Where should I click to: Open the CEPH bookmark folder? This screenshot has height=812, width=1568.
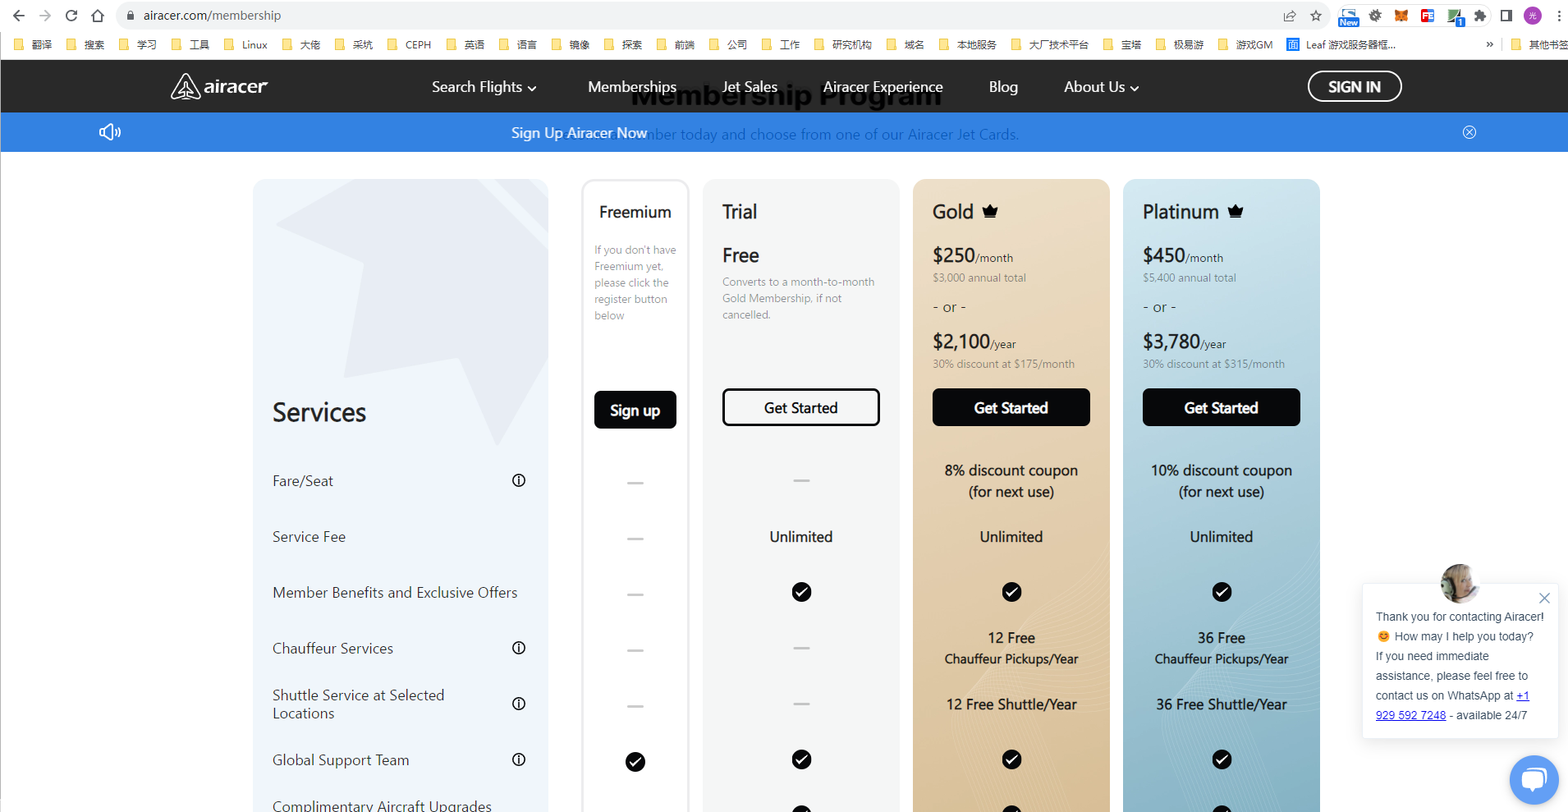point(409,44)
